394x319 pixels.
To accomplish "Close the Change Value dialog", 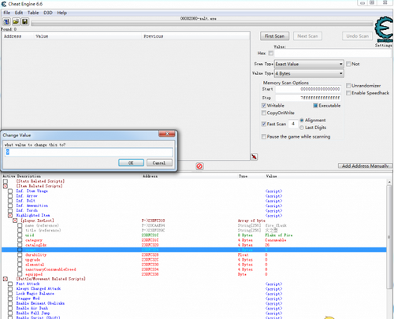I will coord(167,134).
